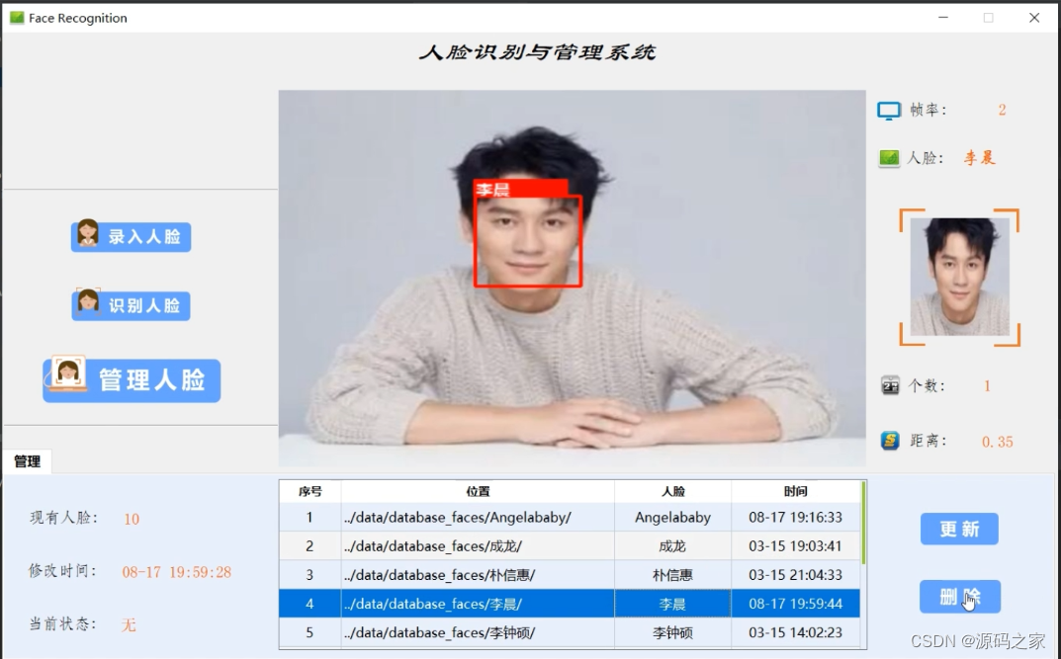Image resolution: width=1061 pixels, height=659 pixels.
Task: Switch to the 管理 tab
Action: click(27, 461)
